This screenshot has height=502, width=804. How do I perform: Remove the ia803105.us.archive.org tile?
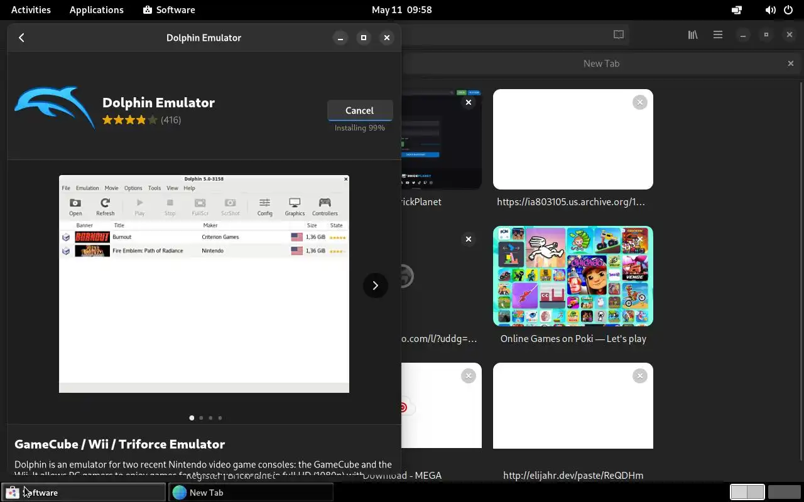pos(639,102)
